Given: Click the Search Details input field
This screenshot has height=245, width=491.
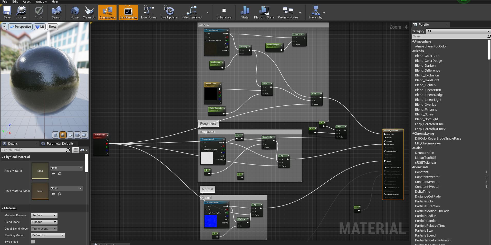Looking at the screenshot, I should click(36, 150).
